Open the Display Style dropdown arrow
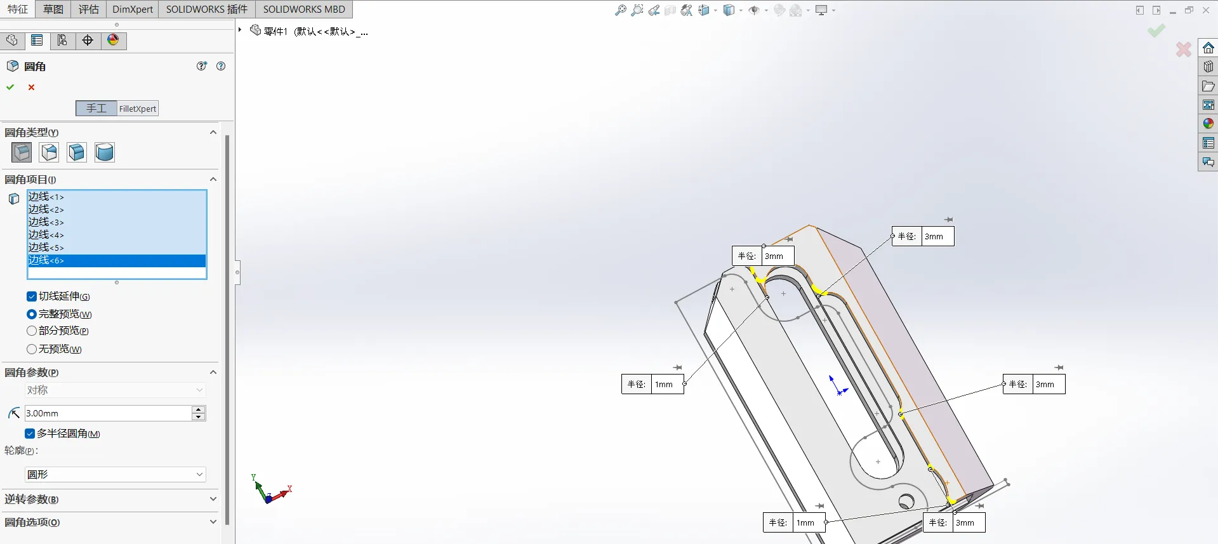This screenshot has height=544, width=1218. pyautogui.click(x=741, y=11)
